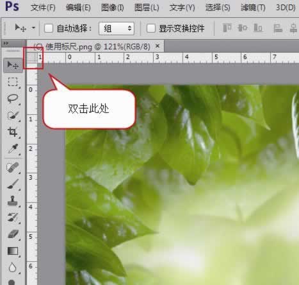Select the Eraser tool
This screenshot has height=285, width=299.
(x=13, y=234)
